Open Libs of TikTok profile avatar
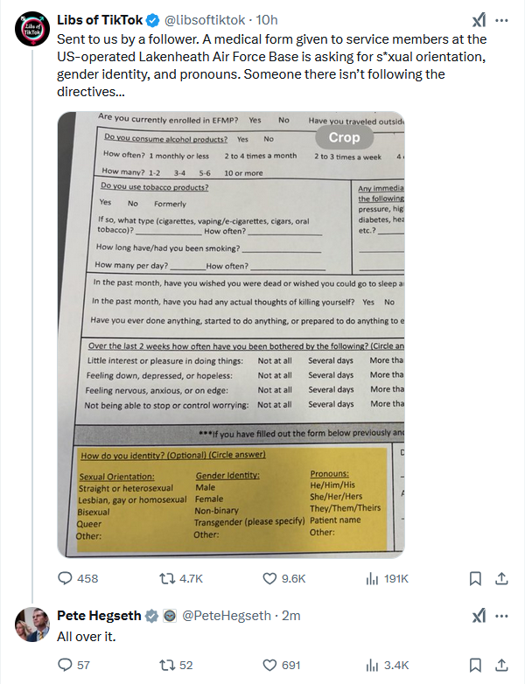 click(x=31, y=29)
